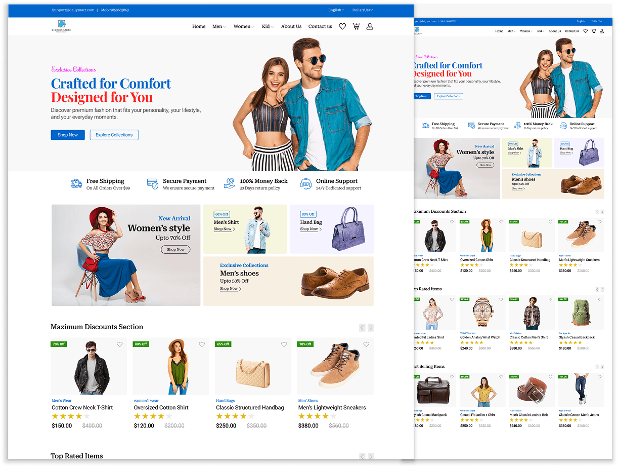
Task: Open About Us in back page navigation
Action: click(555, 31)
